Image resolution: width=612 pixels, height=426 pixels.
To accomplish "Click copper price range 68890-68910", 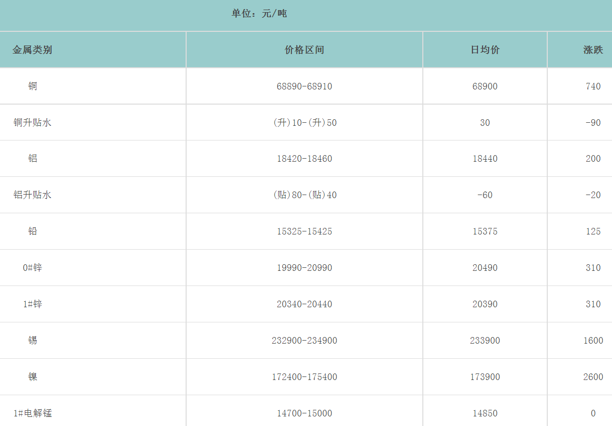I will [304, 86].
